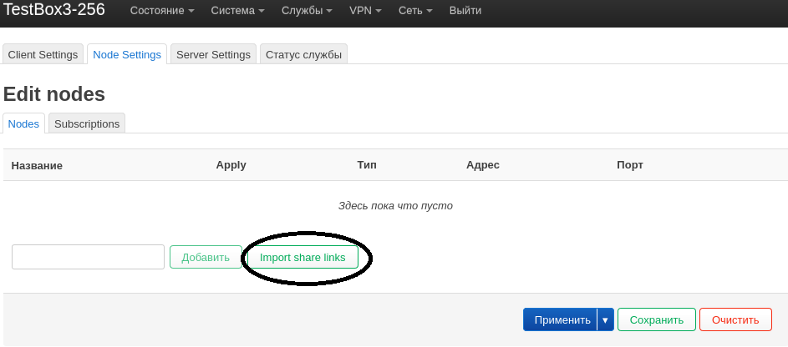Focus the new node name input field

pos(88,257)
